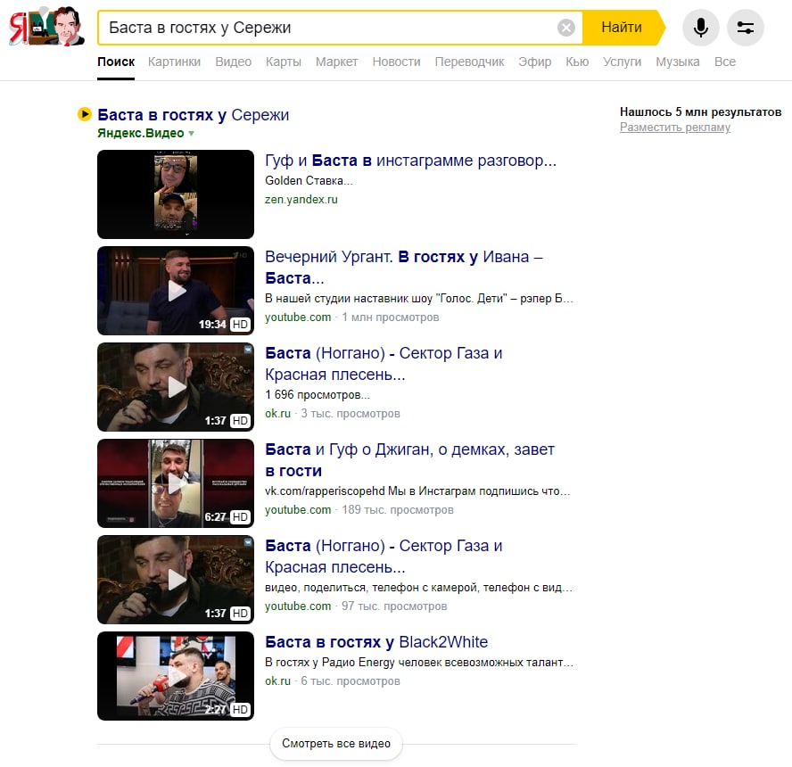
Task: Click the 'vk.com/rapperiscopehd' snippet text
Action: (417, 491)
